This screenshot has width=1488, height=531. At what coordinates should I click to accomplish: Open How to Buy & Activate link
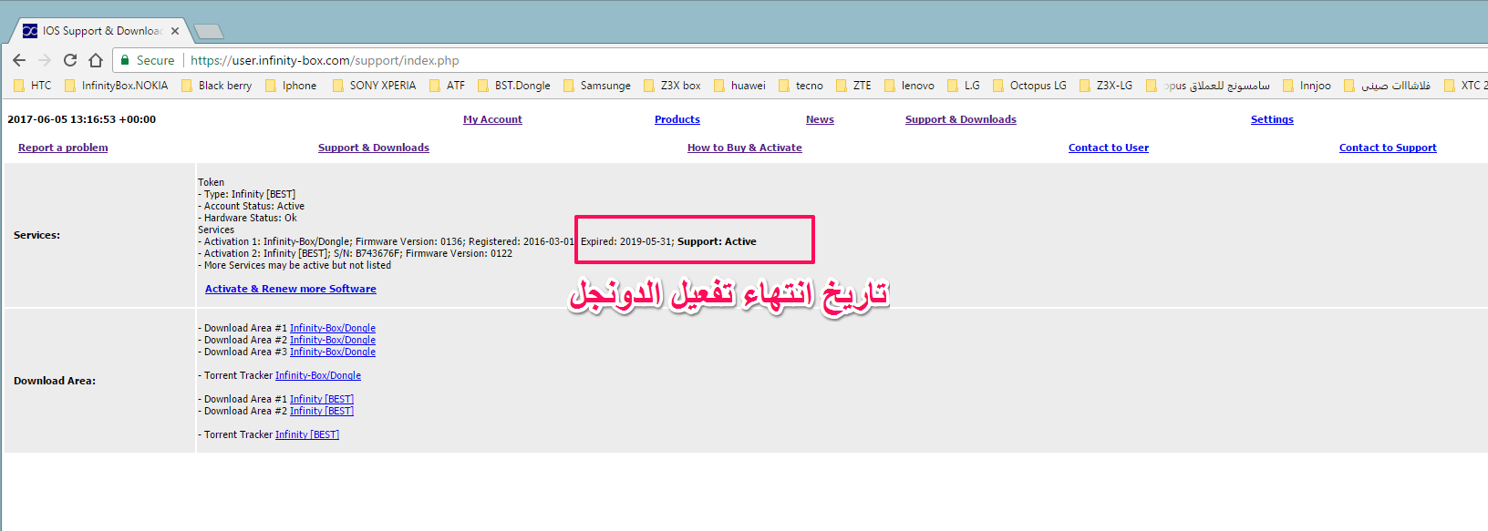coord(745,148)
